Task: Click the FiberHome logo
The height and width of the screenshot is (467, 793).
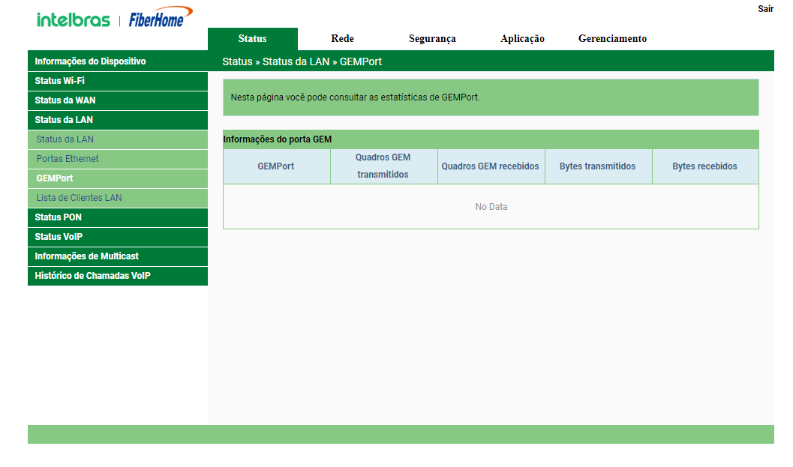Action: [161, 16]
